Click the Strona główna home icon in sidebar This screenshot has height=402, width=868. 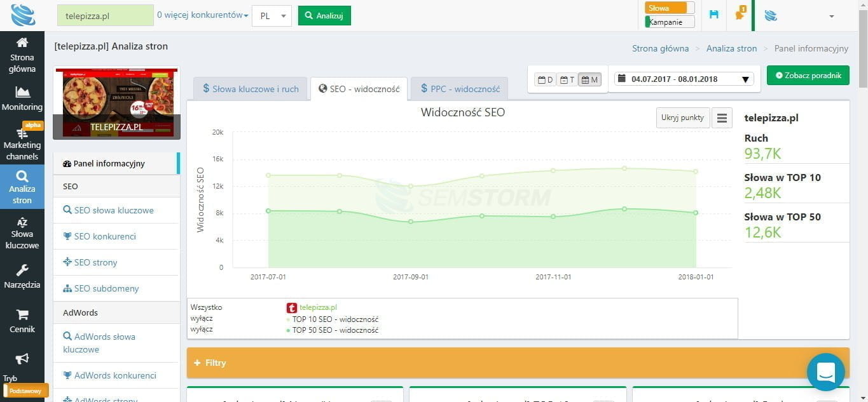tap(22, 43)
